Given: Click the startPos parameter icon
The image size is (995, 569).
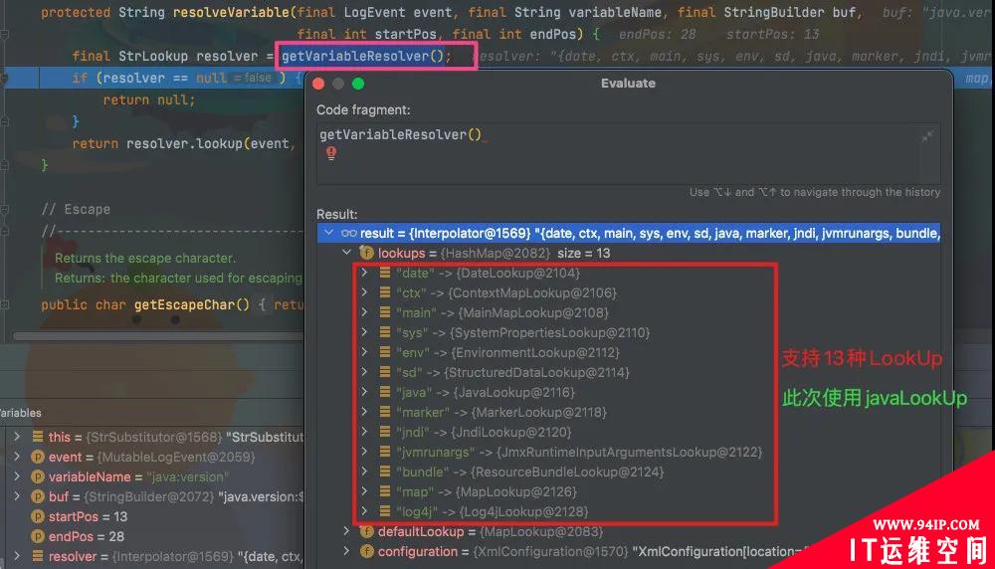Looking at the screenshot, I should click(38, 516).
